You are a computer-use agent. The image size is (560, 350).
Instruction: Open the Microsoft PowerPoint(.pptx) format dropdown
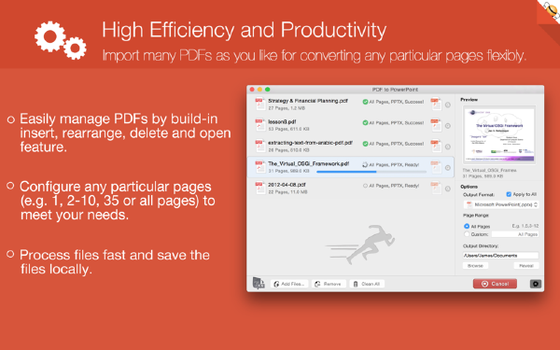point(500,204)
